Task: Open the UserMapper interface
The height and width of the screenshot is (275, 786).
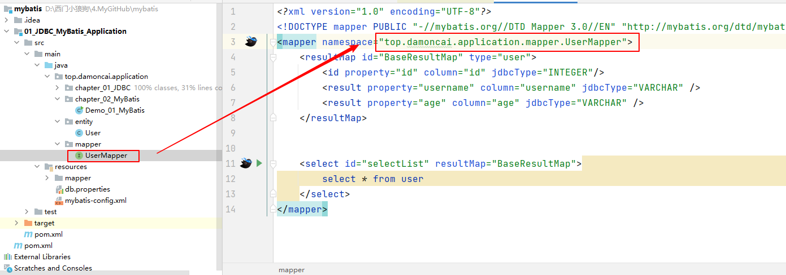Action: [106, 156]
